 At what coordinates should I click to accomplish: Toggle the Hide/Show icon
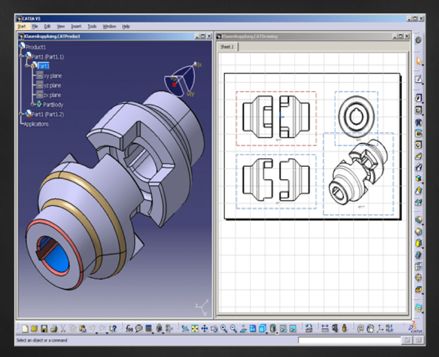[283, 329]
